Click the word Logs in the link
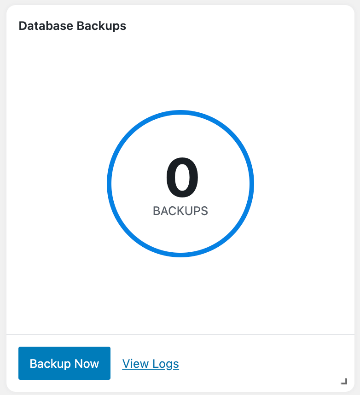This screenshot has width=360, height=395. (166, 364)
